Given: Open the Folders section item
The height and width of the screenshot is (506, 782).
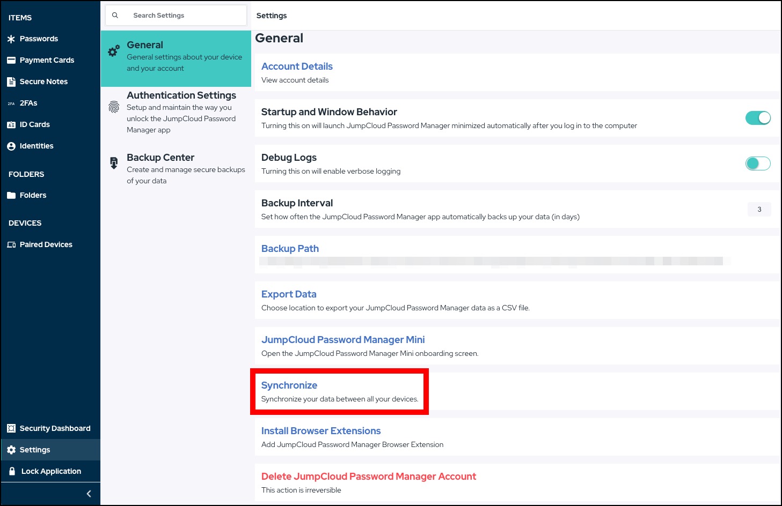Looking at the screenshot, I should pyautogui.click(x=33, y=196).
